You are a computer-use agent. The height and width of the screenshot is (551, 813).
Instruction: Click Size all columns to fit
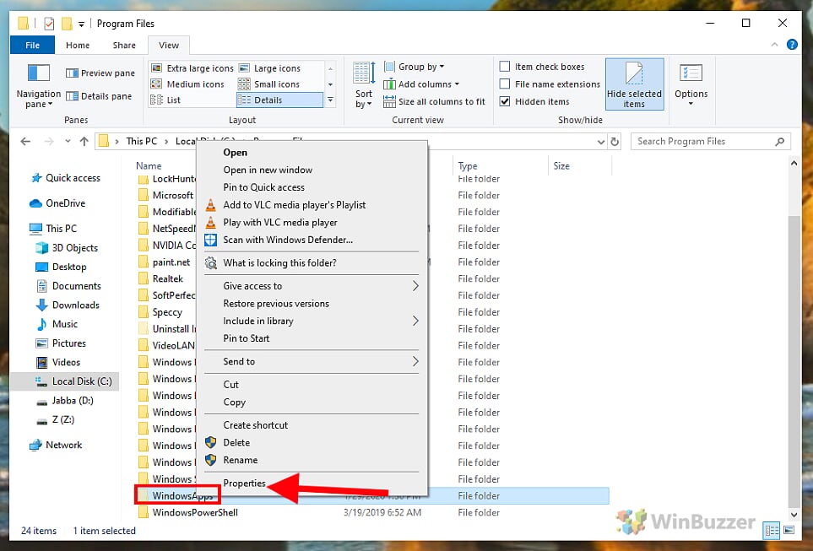coord(434,101)
